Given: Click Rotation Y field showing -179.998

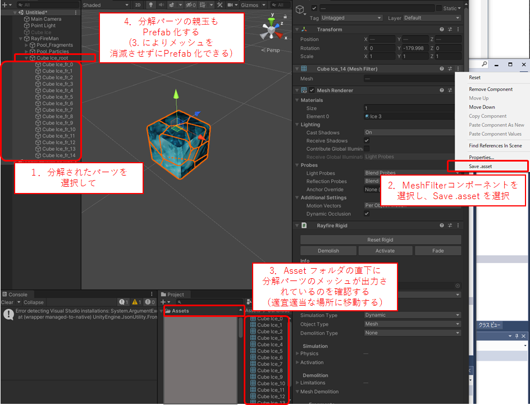Looking at the screenshot, I should tap(416, 48).
